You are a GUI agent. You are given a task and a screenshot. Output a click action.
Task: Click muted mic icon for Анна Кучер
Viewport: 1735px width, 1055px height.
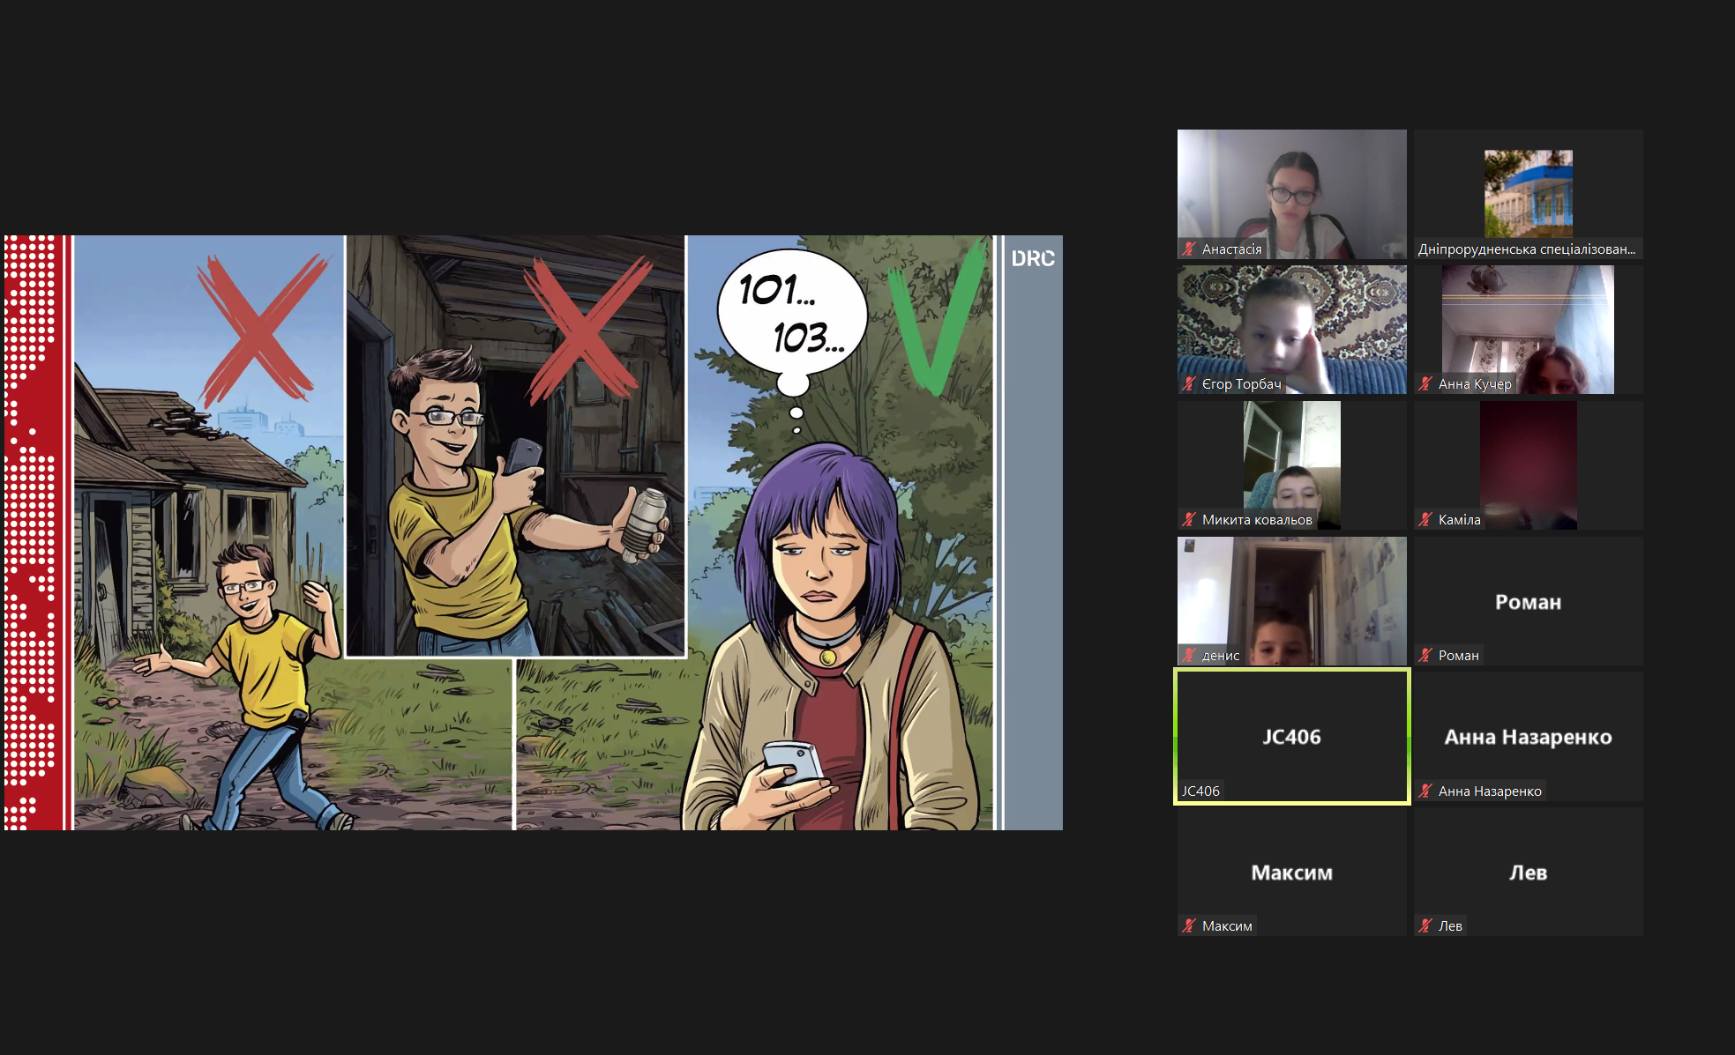(1425, 384)
